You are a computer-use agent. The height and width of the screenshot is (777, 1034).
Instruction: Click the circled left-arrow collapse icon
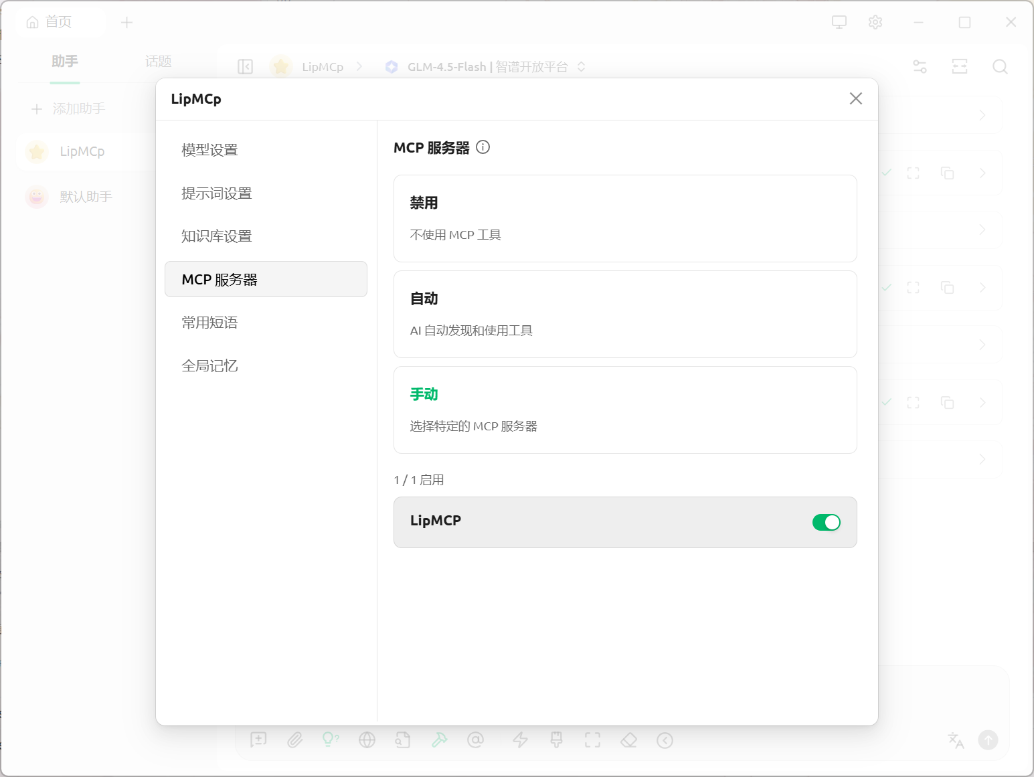pos(665,740)
